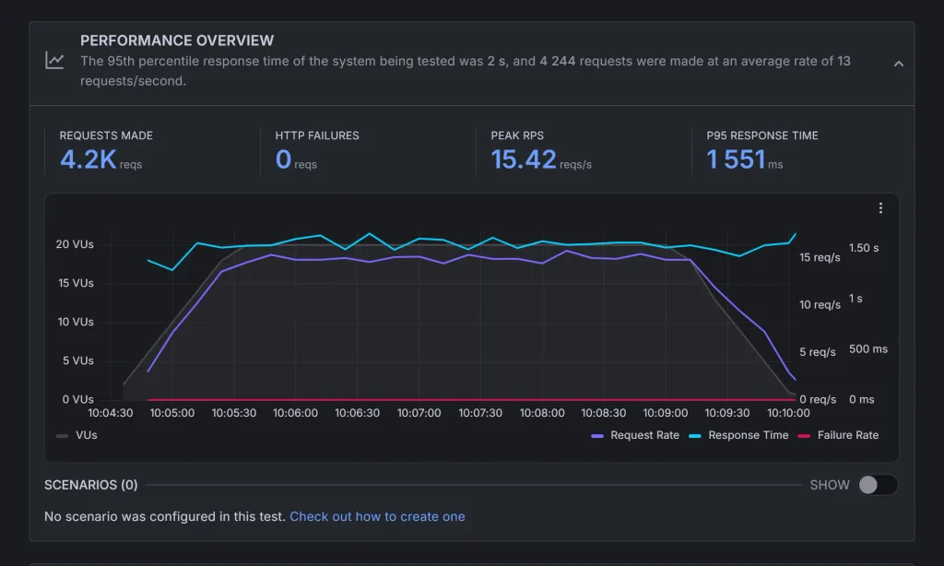The width and height of the screenshot is (944, 566).
Task: Click the 10:08:00 time axis label
Action: point(542,413)
